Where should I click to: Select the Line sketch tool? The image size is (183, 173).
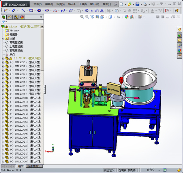[x=23, y=11]
